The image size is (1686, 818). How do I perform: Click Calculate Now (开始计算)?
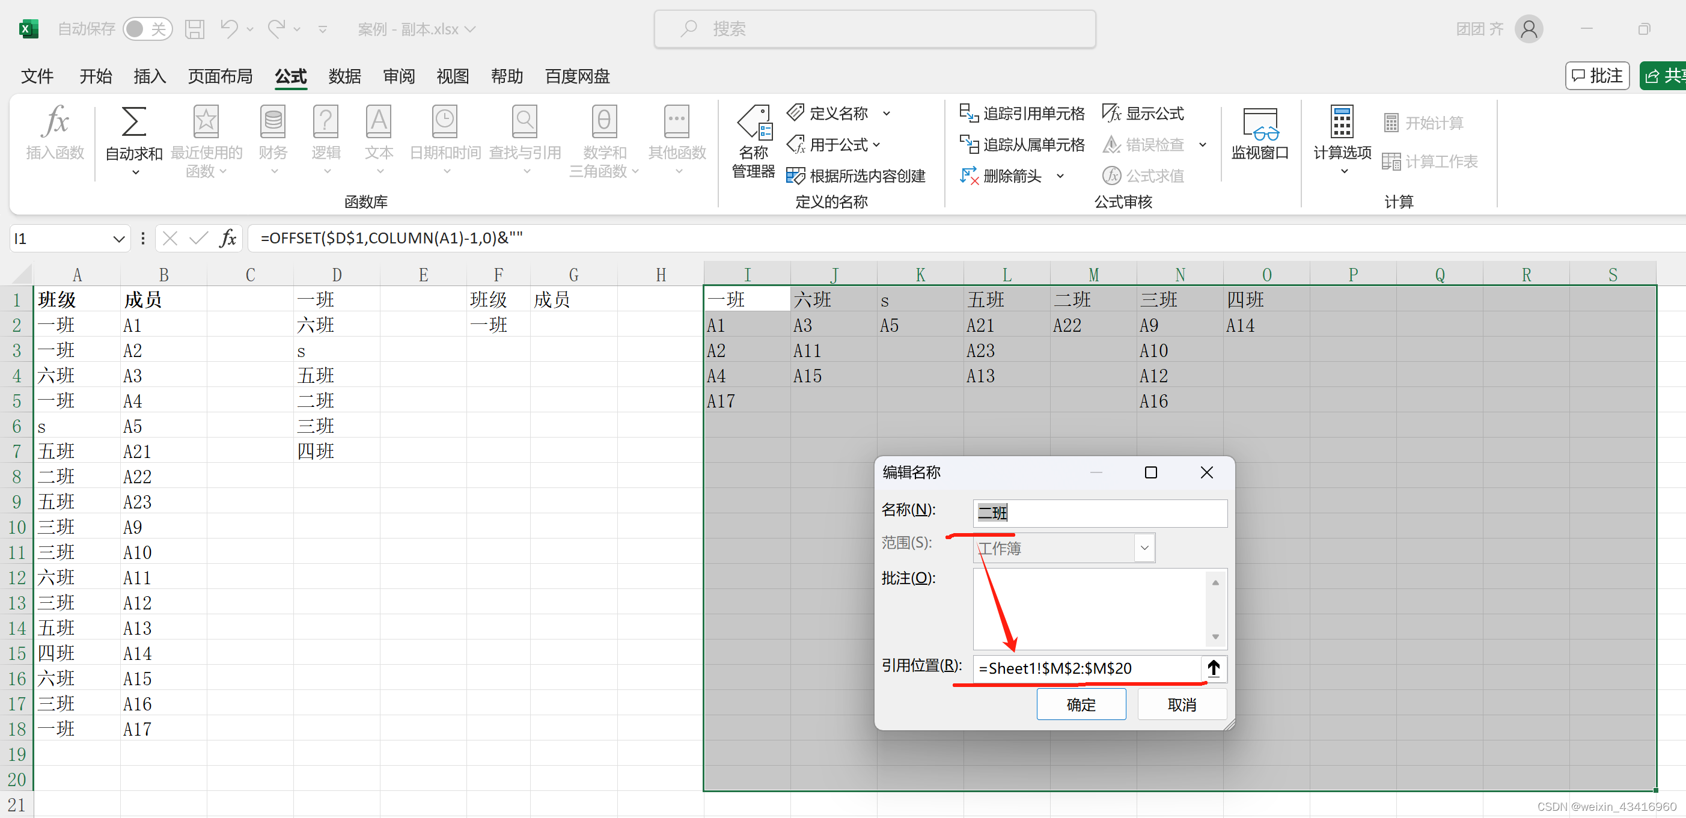pos(1423,123)
